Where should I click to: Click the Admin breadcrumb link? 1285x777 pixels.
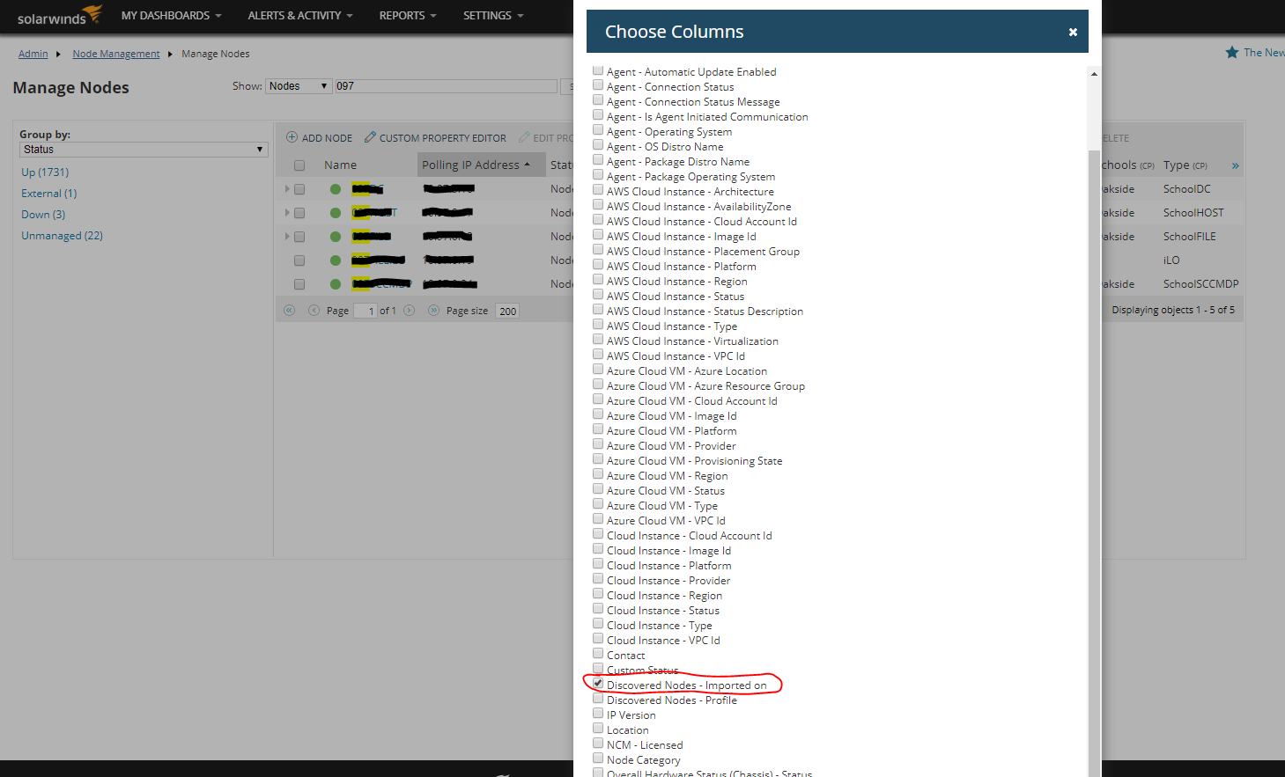tap(33, 54)
